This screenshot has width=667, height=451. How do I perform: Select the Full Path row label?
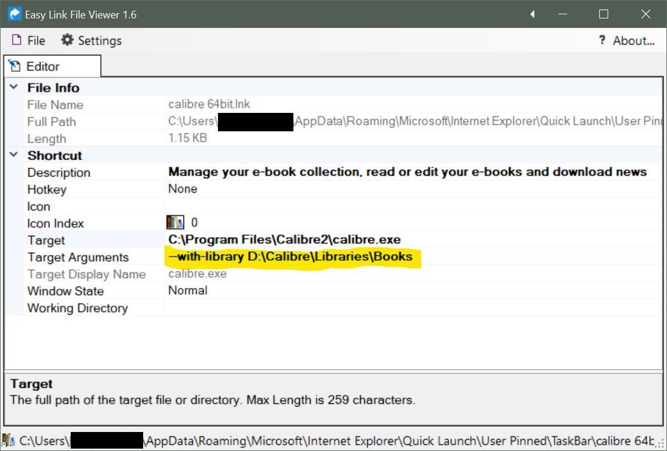coord(52,122)
